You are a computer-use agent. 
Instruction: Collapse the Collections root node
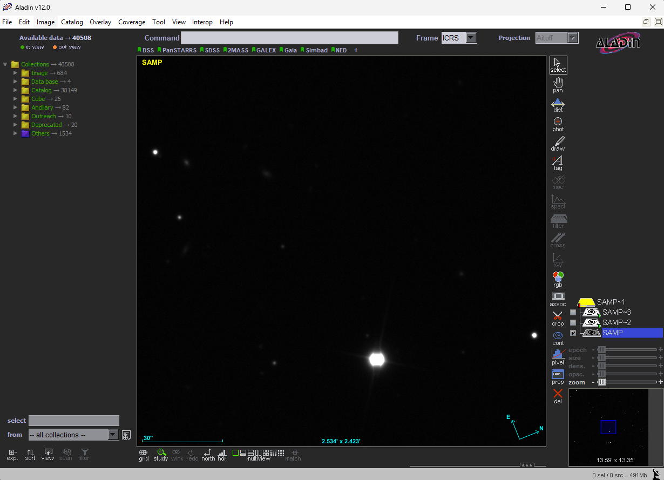tap(5, 64)
